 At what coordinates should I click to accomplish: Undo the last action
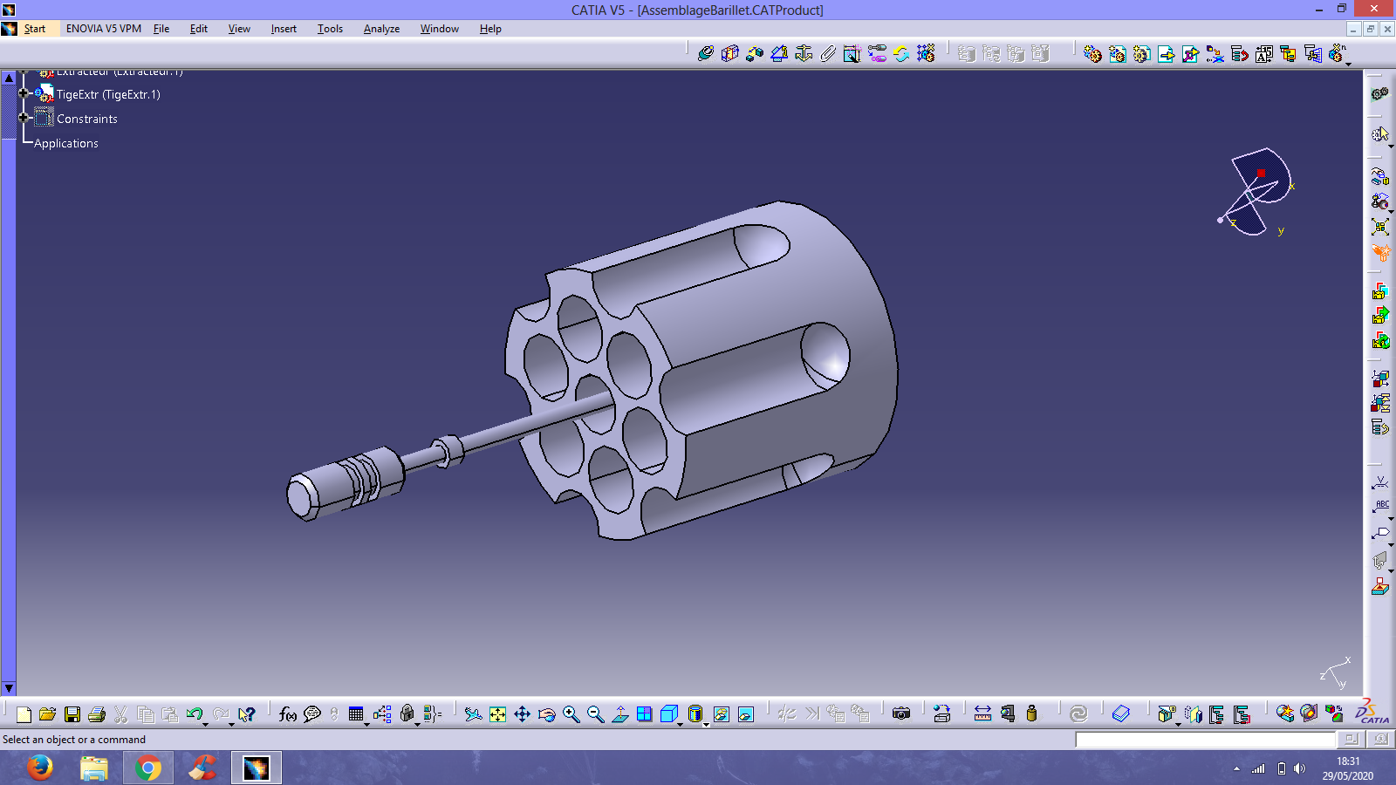[194, 714]
